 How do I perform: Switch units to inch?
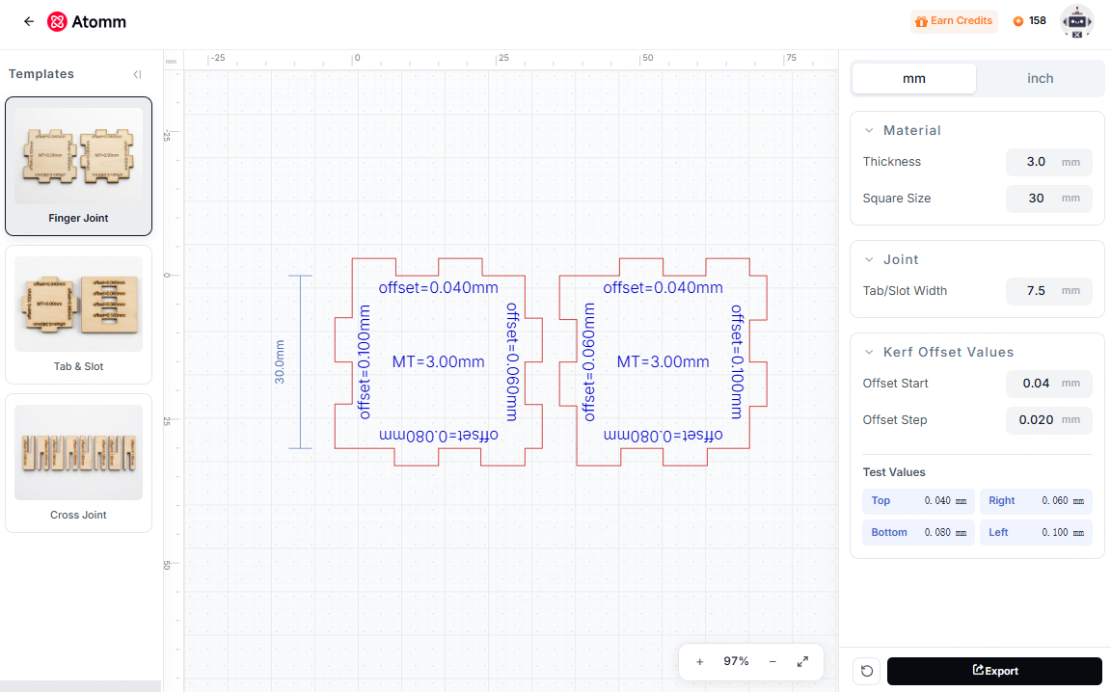tap(1041, 79)
